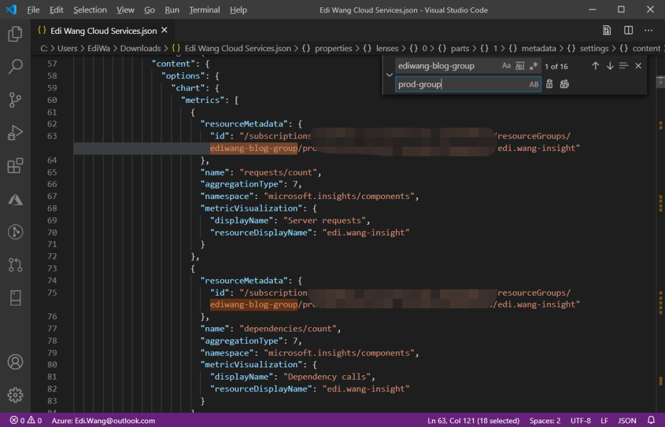Change encoding via UTF-8

(581, 420)
